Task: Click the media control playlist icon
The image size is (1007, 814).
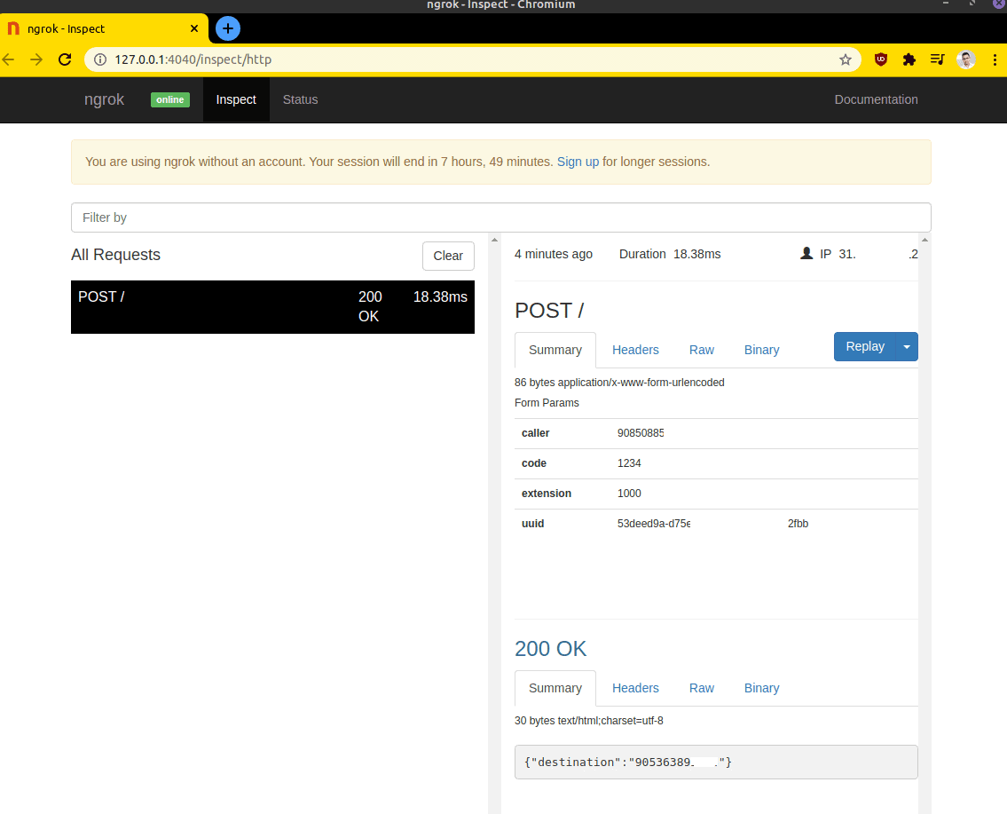Action: coord(937,59)
